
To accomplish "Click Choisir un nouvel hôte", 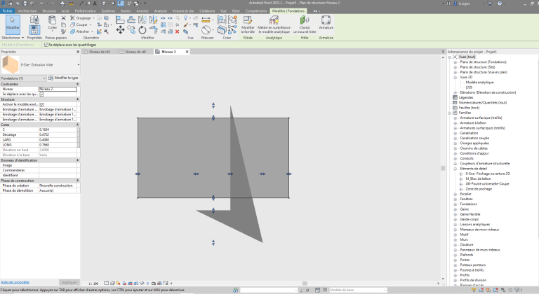I will (x=305, y=24).
